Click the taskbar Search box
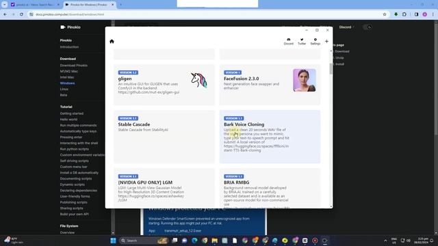Image resolution: width=438 pixels, height=246 pixels. [144, 241]
